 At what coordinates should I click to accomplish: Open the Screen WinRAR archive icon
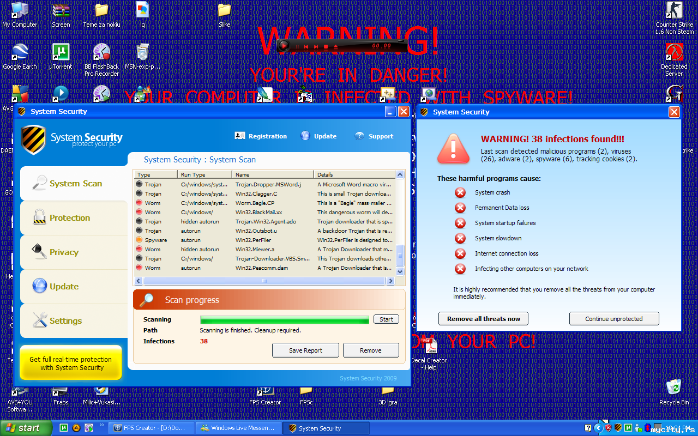[61, 15]
